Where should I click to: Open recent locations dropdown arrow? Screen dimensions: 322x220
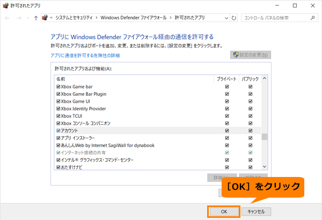click(x=28, y=18)
